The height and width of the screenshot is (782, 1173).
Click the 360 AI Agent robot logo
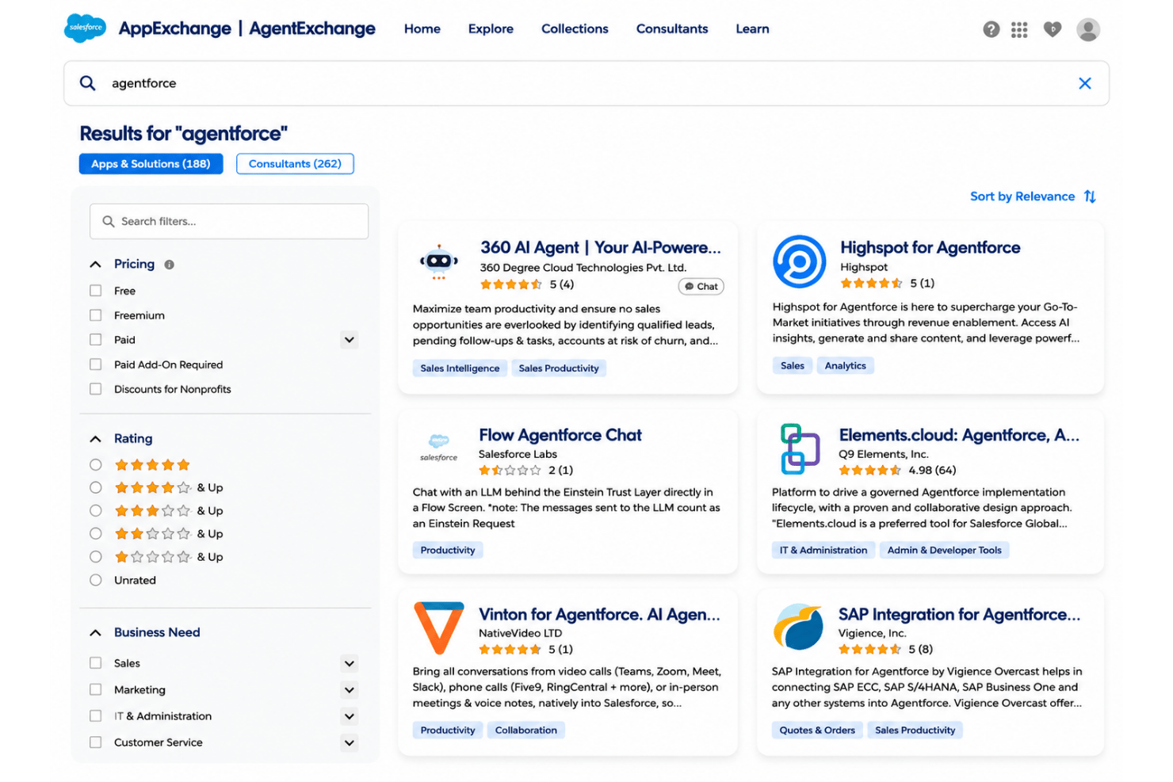438,262
